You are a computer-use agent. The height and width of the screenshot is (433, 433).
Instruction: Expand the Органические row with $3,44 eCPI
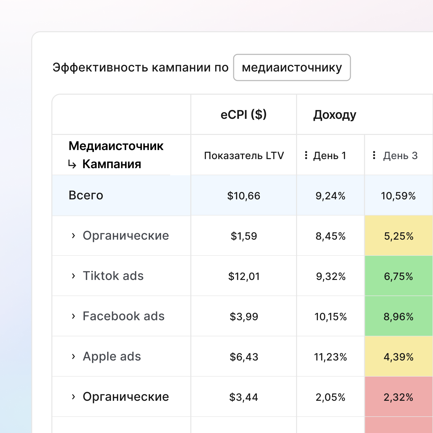[x=74, y=397]
